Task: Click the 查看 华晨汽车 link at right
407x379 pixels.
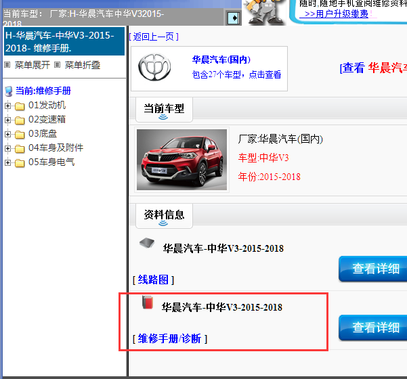Action: pos(373,68)
